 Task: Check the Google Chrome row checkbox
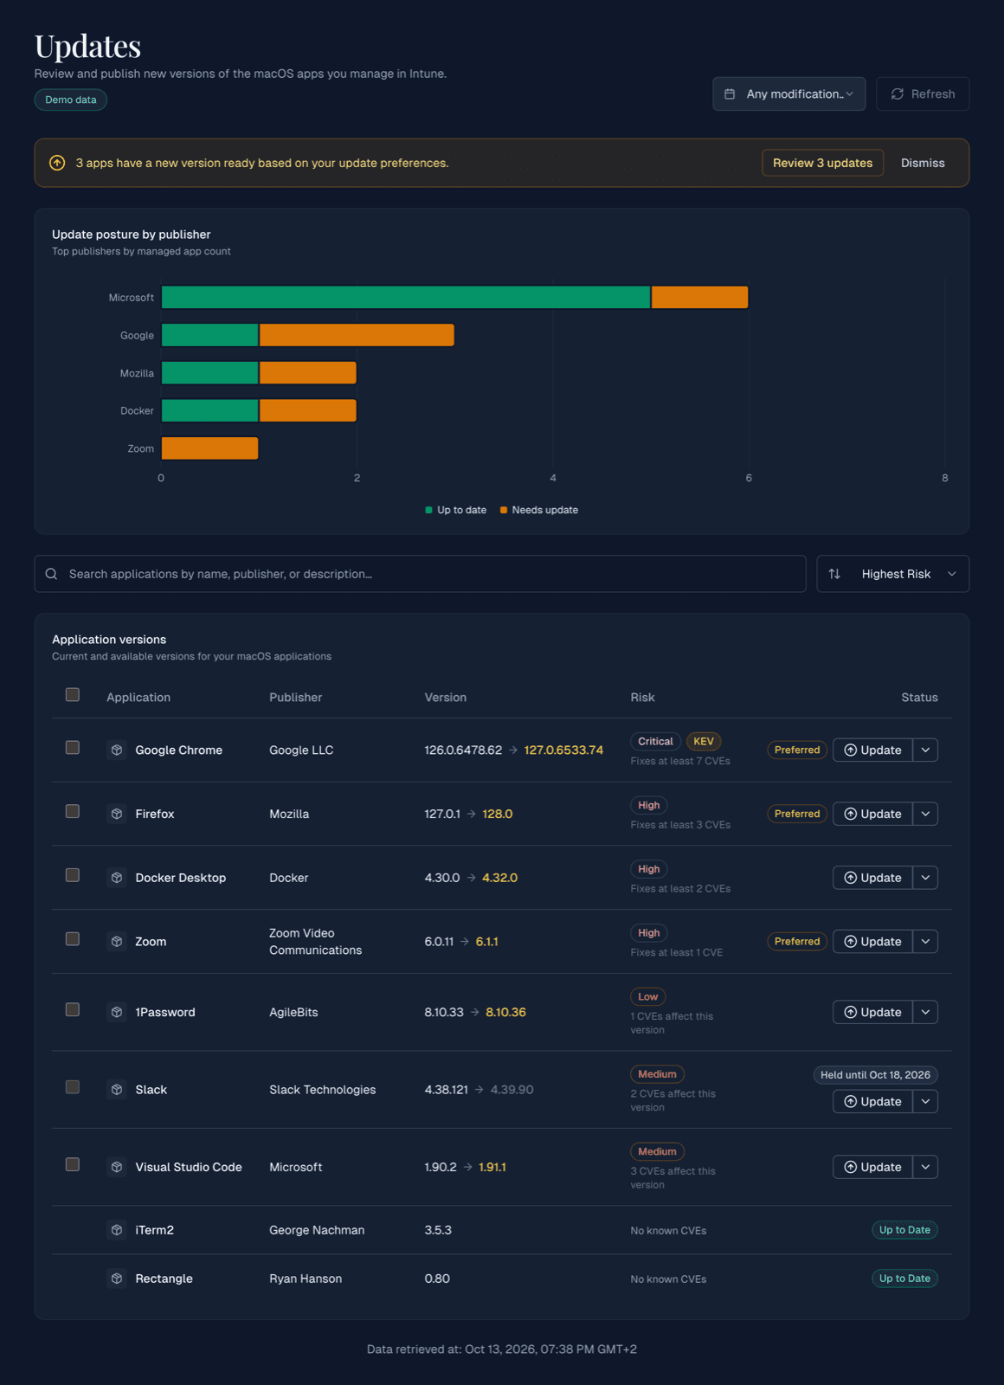73,748
